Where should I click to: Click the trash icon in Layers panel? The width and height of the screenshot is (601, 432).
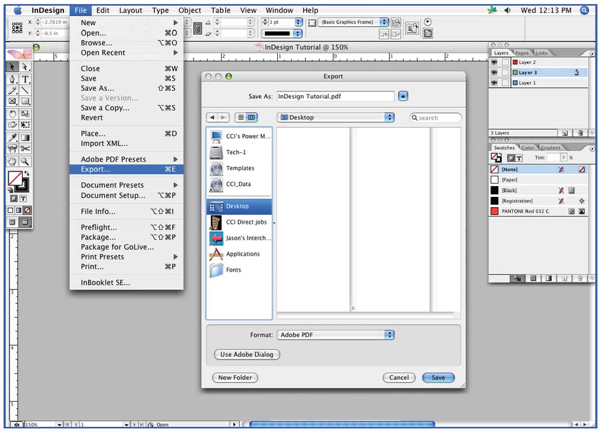(x=580, y=133)
